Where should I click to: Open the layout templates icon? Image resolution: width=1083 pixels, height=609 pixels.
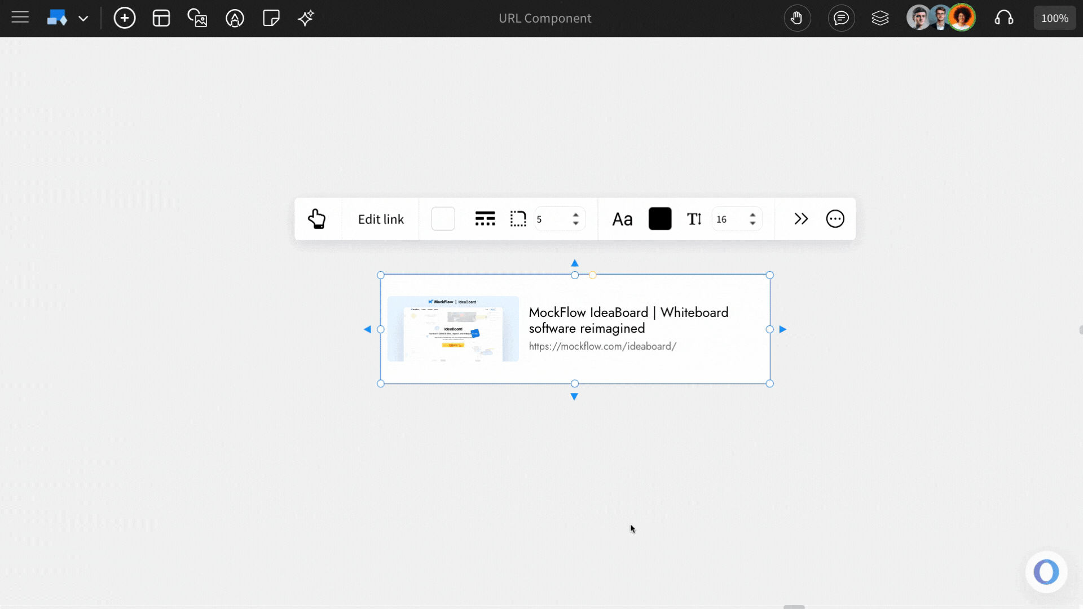click(161, 18)
